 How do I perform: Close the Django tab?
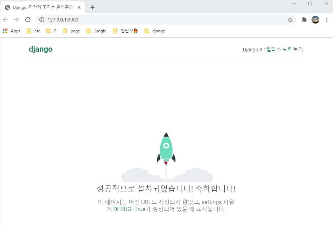point(79,7)
